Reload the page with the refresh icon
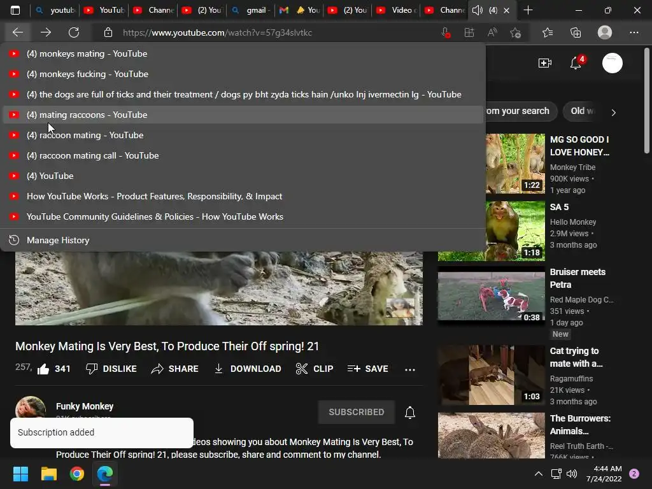The image size is (652, 489). (74, 32)
